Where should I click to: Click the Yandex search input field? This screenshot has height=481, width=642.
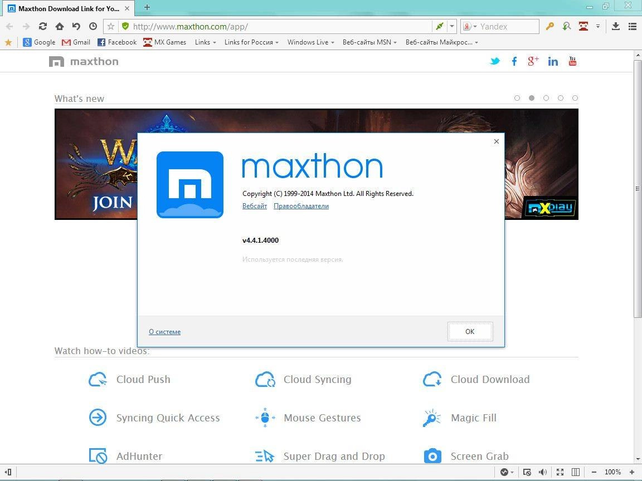coord(508,27)
